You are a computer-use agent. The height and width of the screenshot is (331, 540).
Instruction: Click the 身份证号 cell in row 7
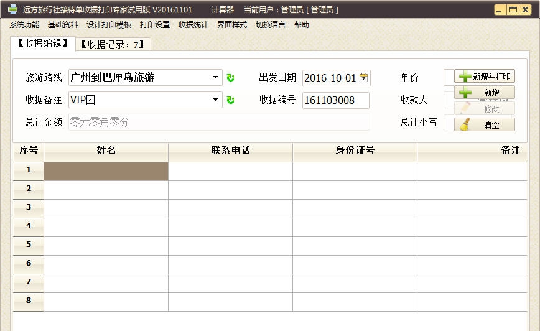point(355,283)
